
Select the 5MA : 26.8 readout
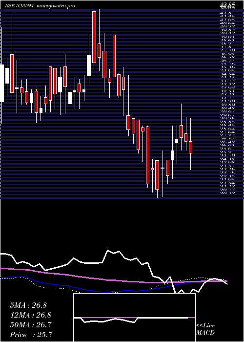point(28,305)
